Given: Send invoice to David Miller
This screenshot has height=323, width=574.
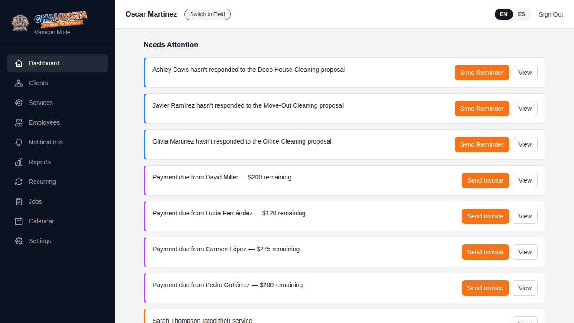Looking at the screenshot, I should [x=485, y=180].
